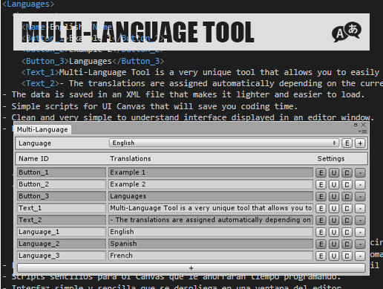Click the U button in Language_3 row
Screen dimensions: 383x289
[x=334, y=256]
